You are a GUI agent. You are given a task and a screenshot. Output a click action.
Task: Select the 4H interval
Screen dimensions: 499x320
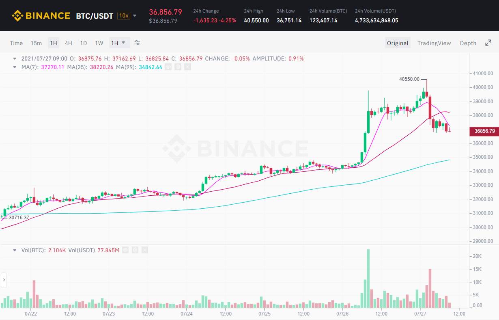tap(69, 43)
